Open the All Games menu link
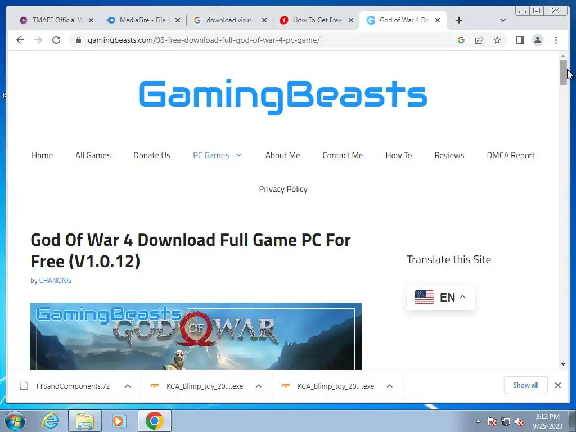 click(x=93, y=155)
